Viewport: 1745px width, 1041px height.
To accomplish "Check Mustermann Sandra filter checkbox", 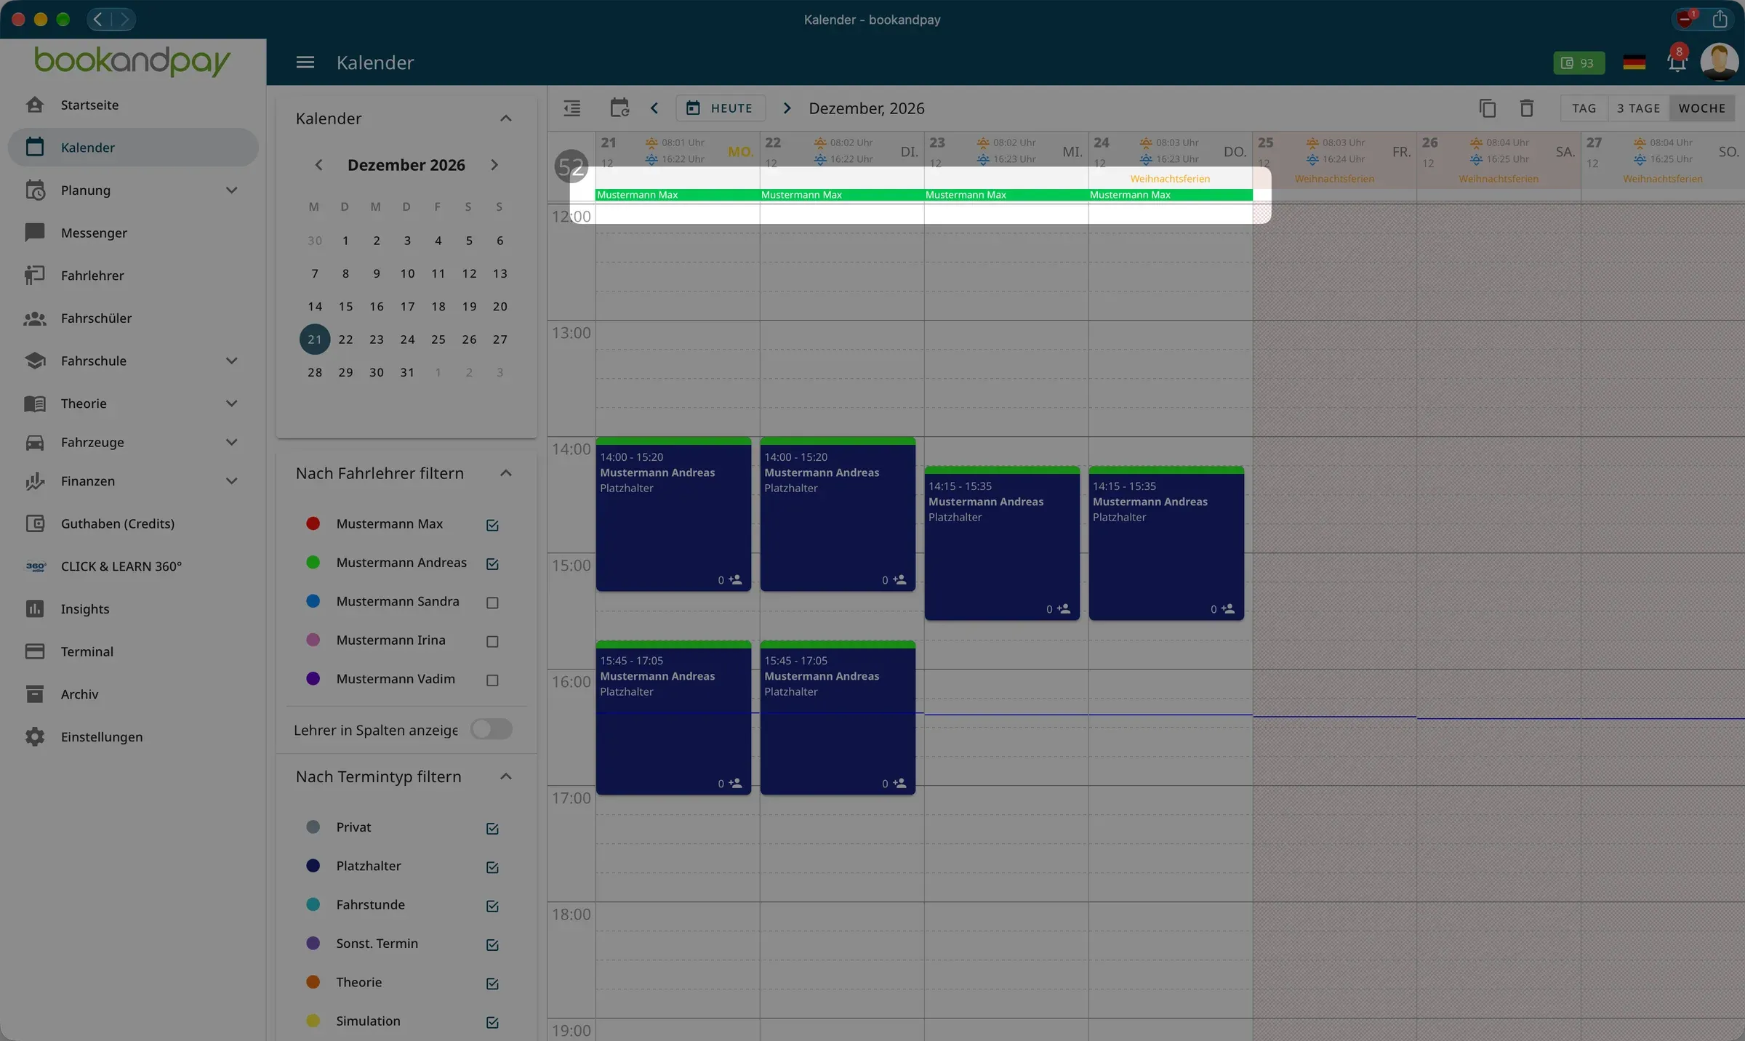I will 492,603.
